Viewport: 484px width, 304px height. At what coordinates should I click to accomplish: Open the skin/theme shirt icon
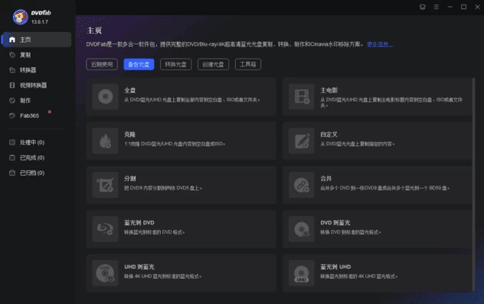click(x=423, y=7)
